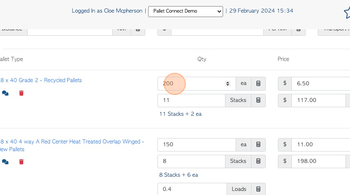This screenshot has height=195, width=350.
Task: Click the quantity stepper arrows on 200 field
Action: click(x=228, y=84)
